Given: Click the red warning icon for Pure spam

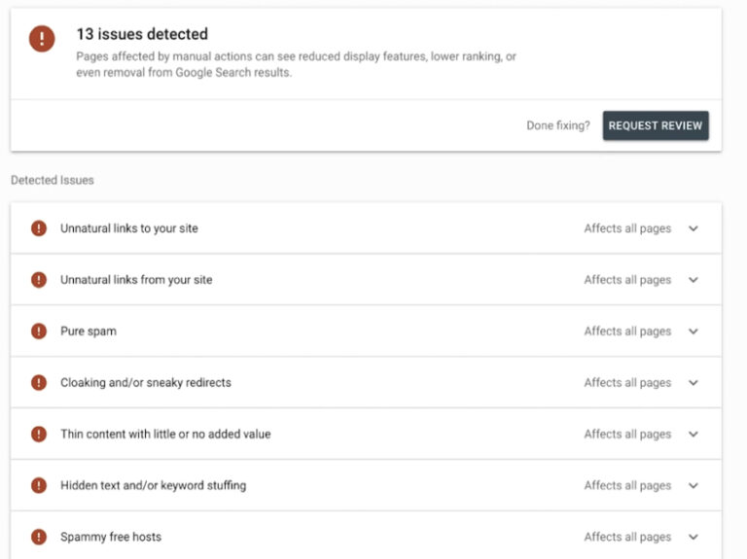Looking at the screenshot, I should click(x=39, y=331).
